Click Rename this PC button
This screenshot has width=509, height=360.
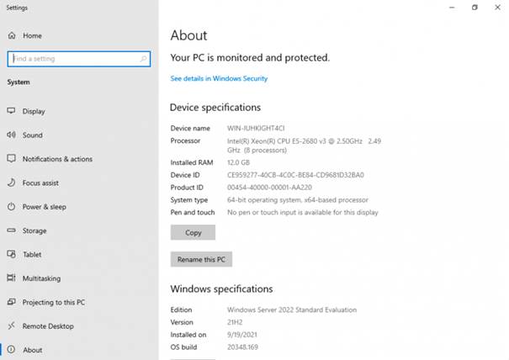(x=201, y=259)
